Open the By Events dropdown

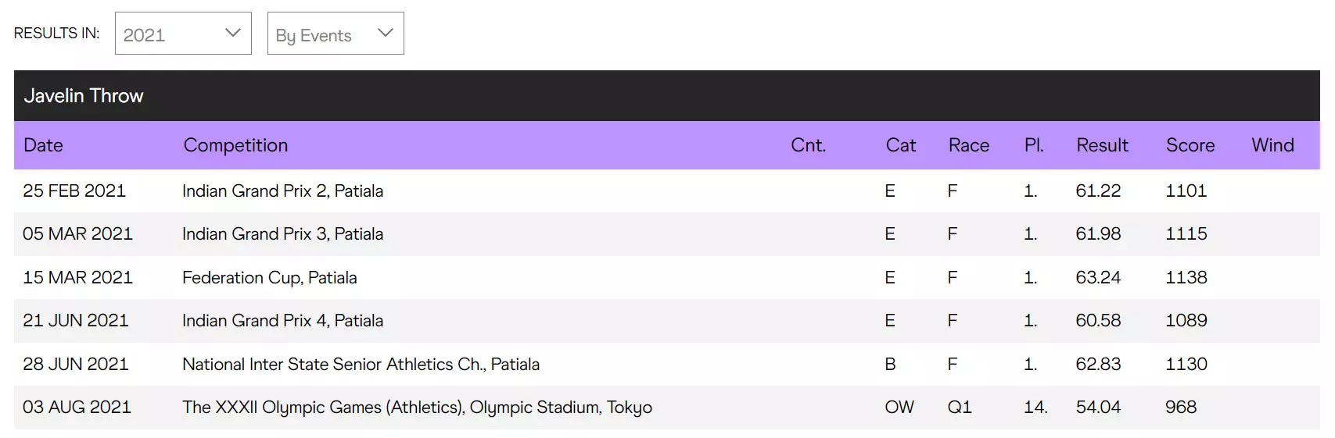tap(335, 34)
